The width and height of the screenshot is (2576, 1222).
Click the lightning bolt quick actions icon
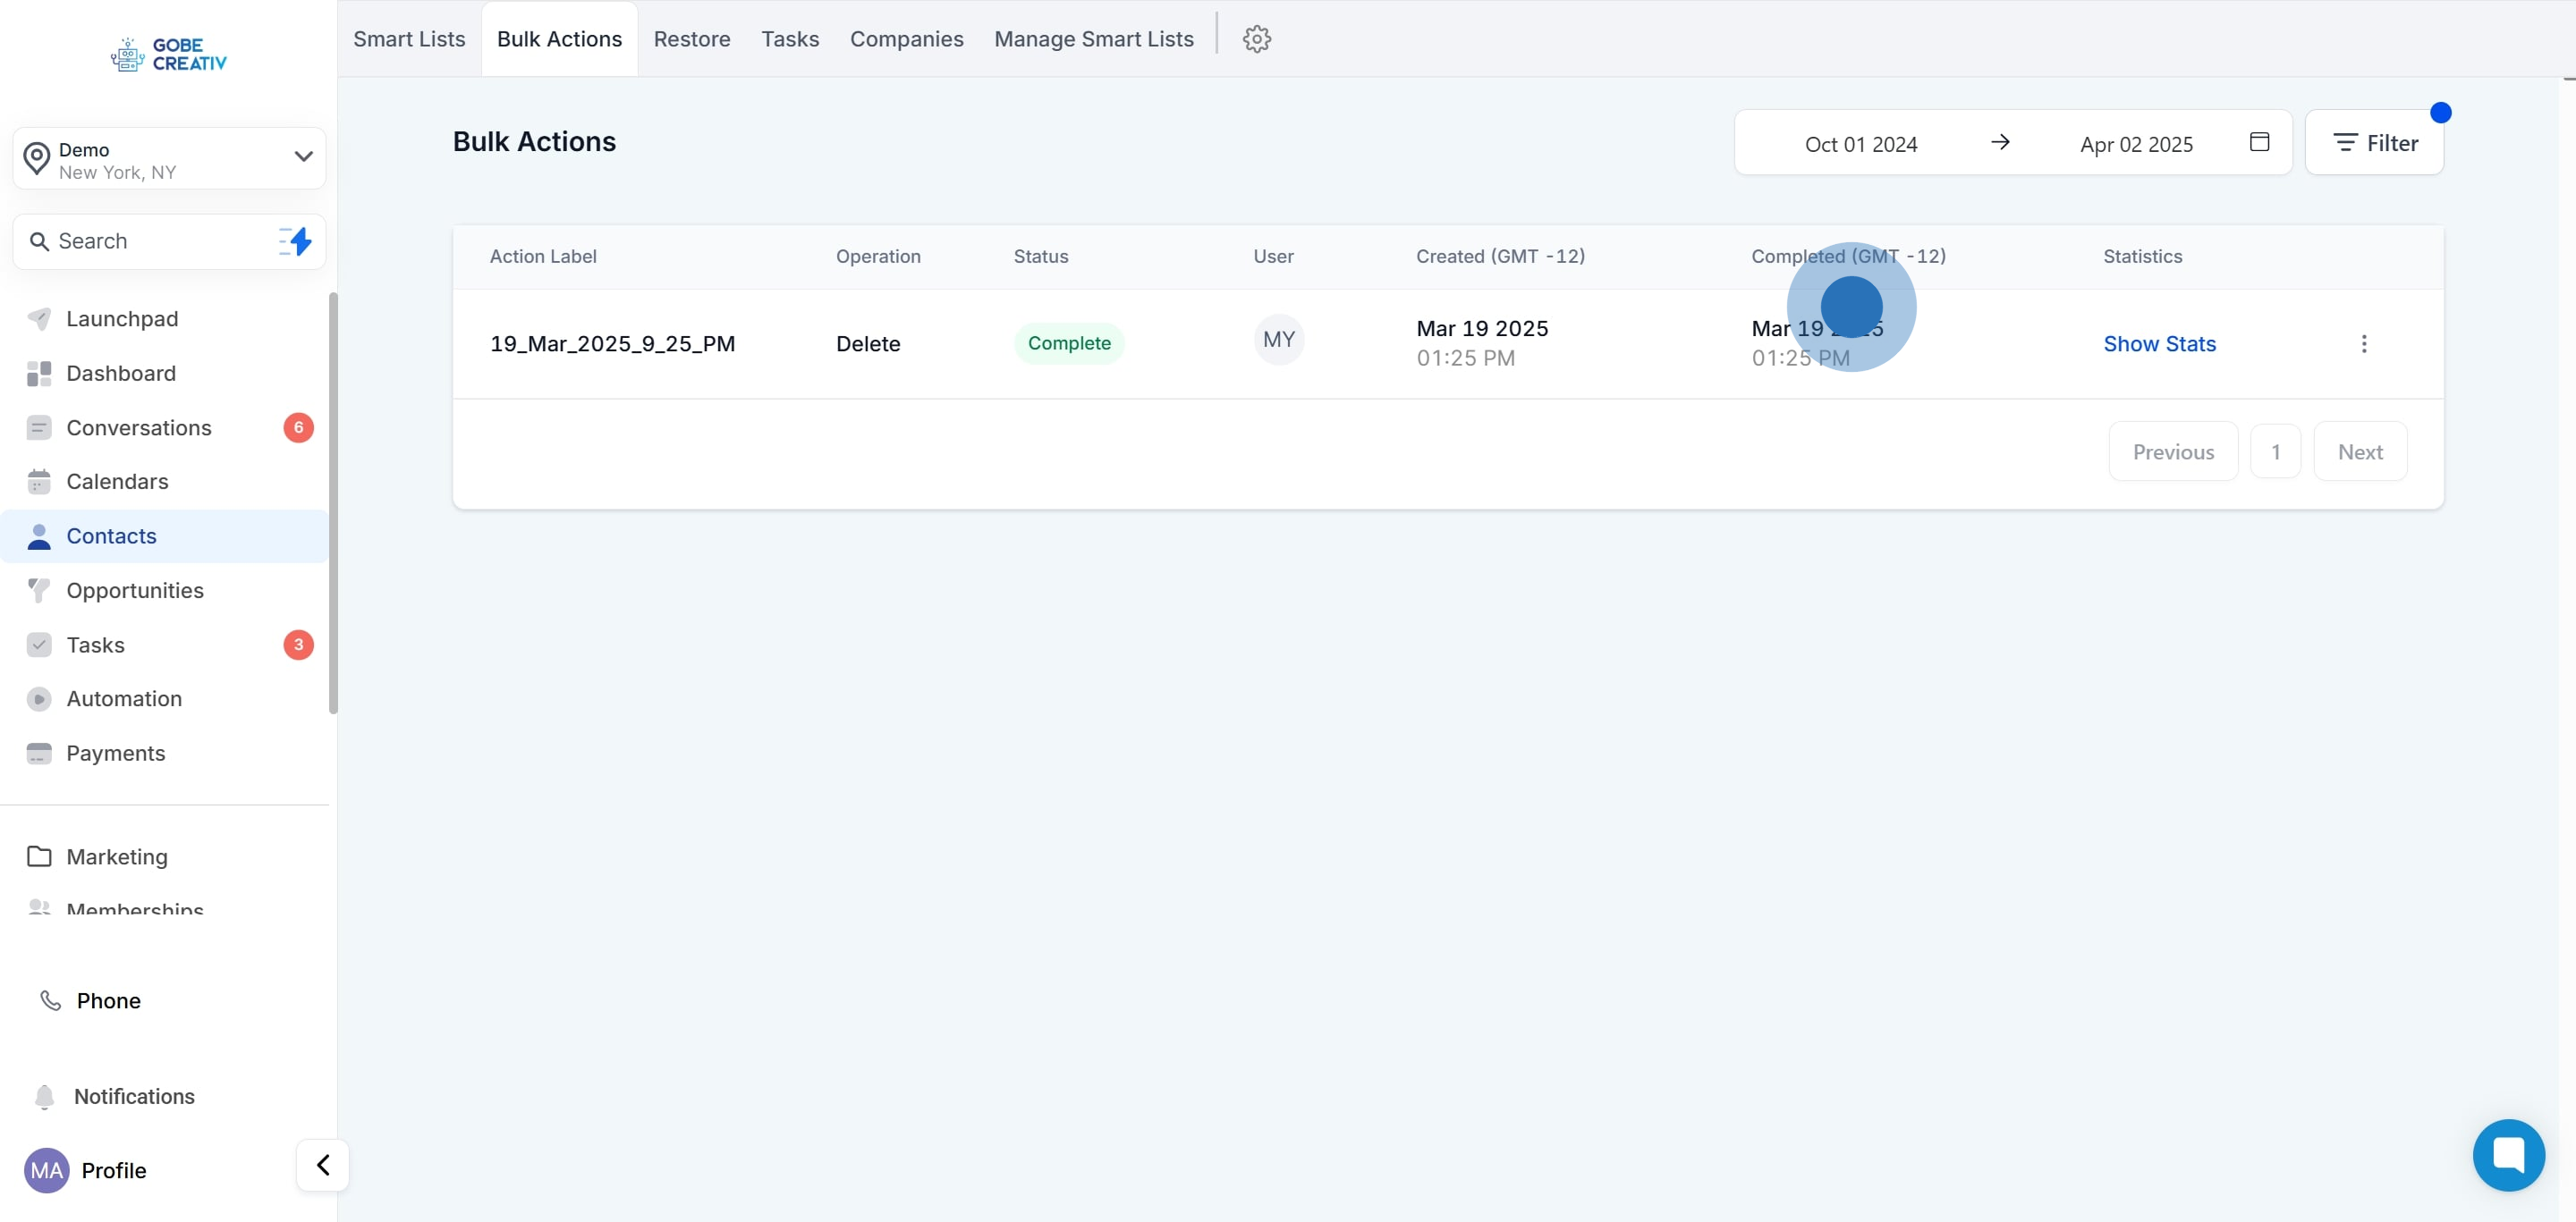coord(296,240)
